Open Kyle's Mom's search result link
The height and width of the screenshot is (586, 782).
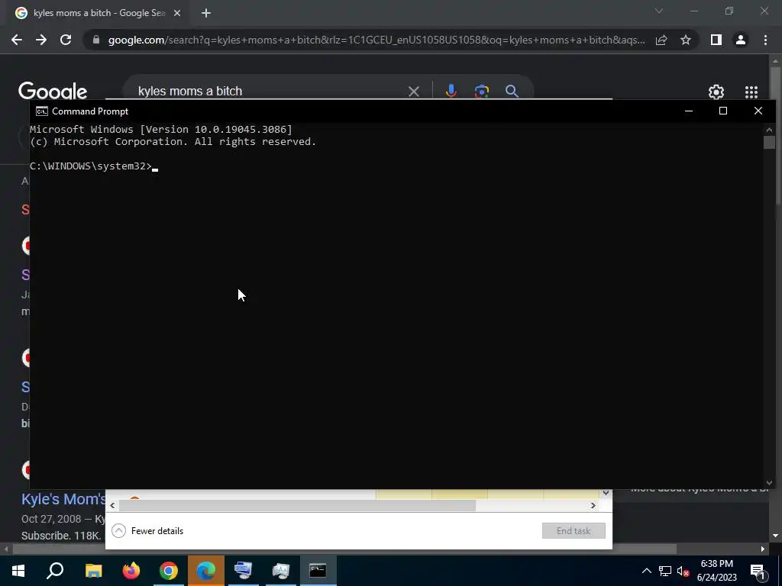pos(63,499)
